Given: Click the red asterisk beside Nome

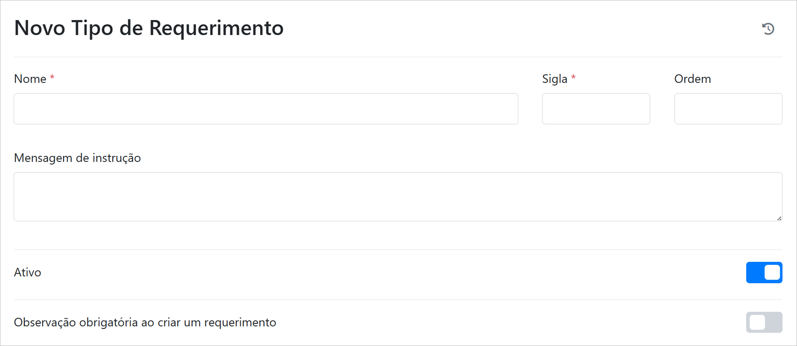Looking at the screenshot, I should click(52, 77).
